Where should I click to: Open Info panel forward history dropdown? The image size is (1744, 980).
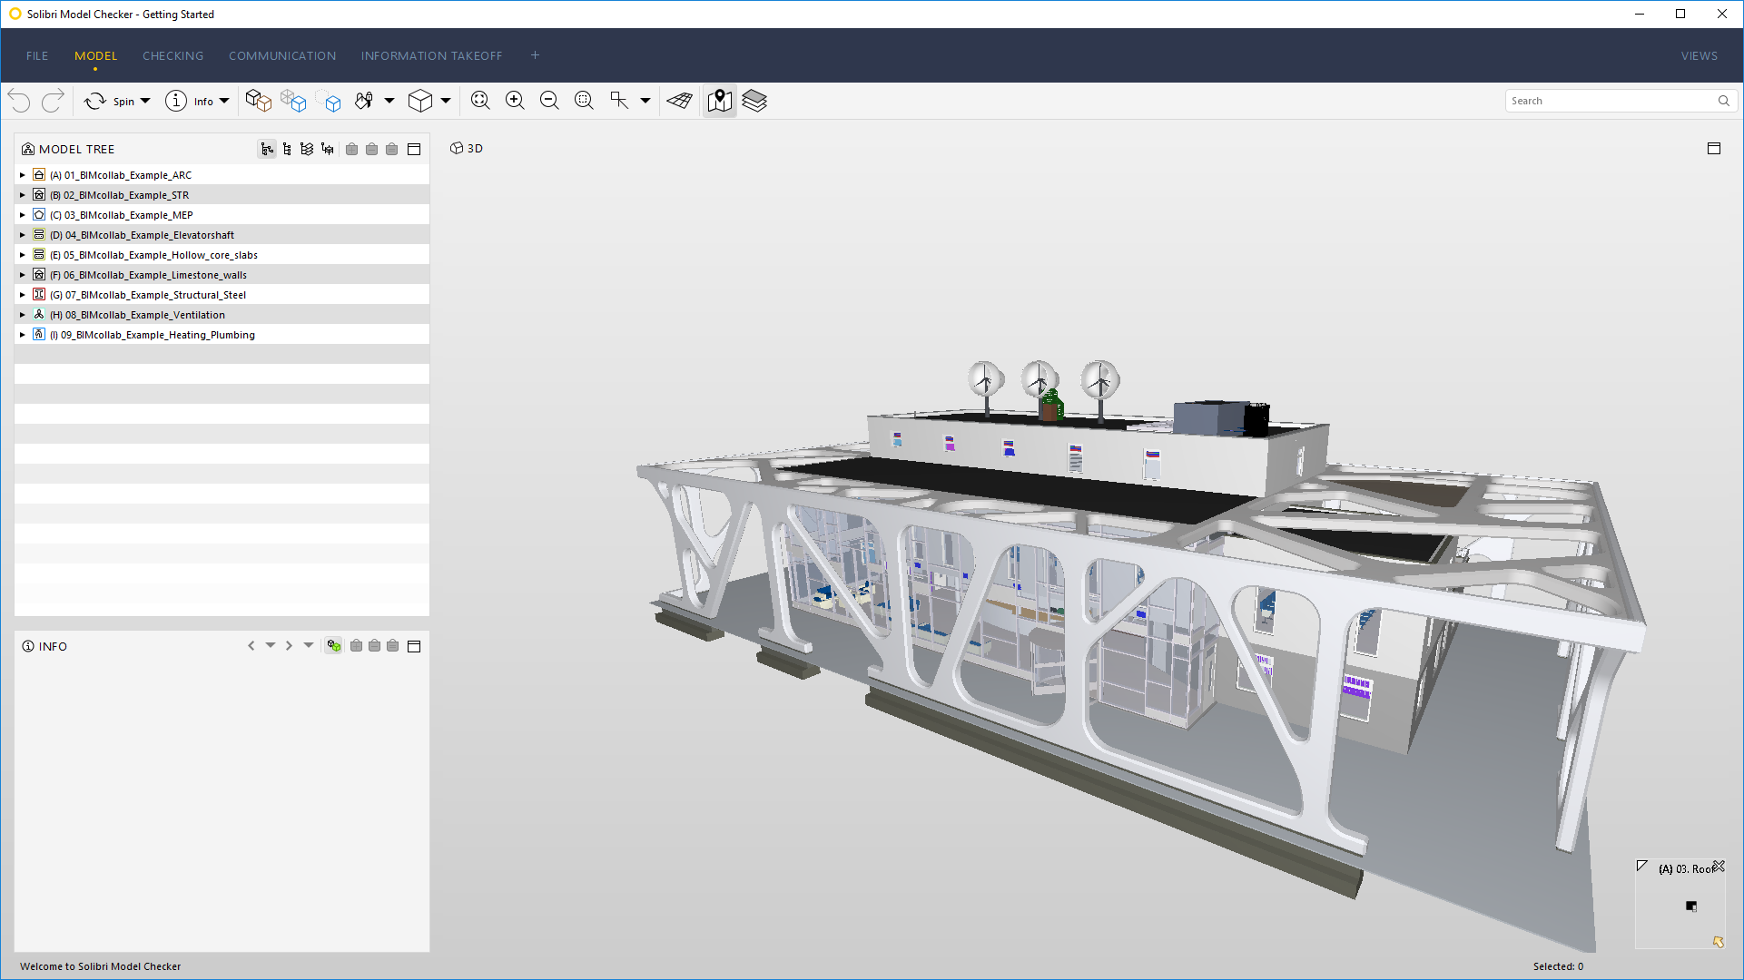[309, 646]
